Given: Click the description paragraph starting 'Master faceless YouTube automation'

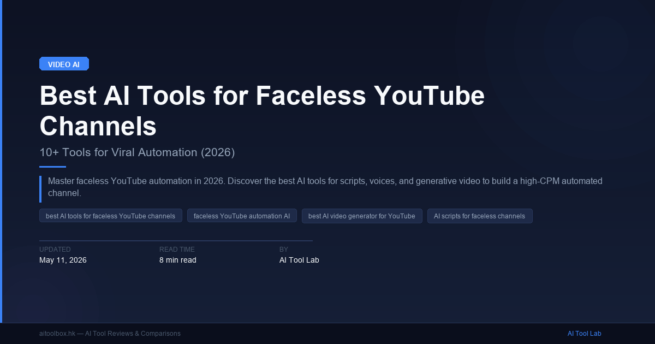Looking at the screenshot, I should click(325, 187).
